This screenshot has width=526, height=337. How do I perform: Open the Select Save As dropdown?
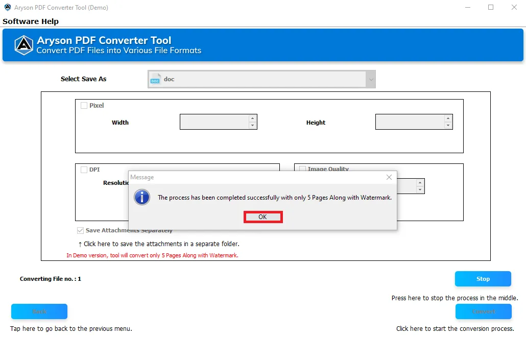(371, 79)
